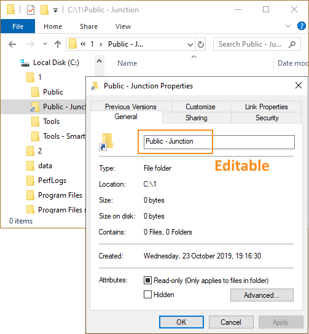This screenshot has width=309, height=334.
Task: Sort by the Name column header
Action: [127, 63]
